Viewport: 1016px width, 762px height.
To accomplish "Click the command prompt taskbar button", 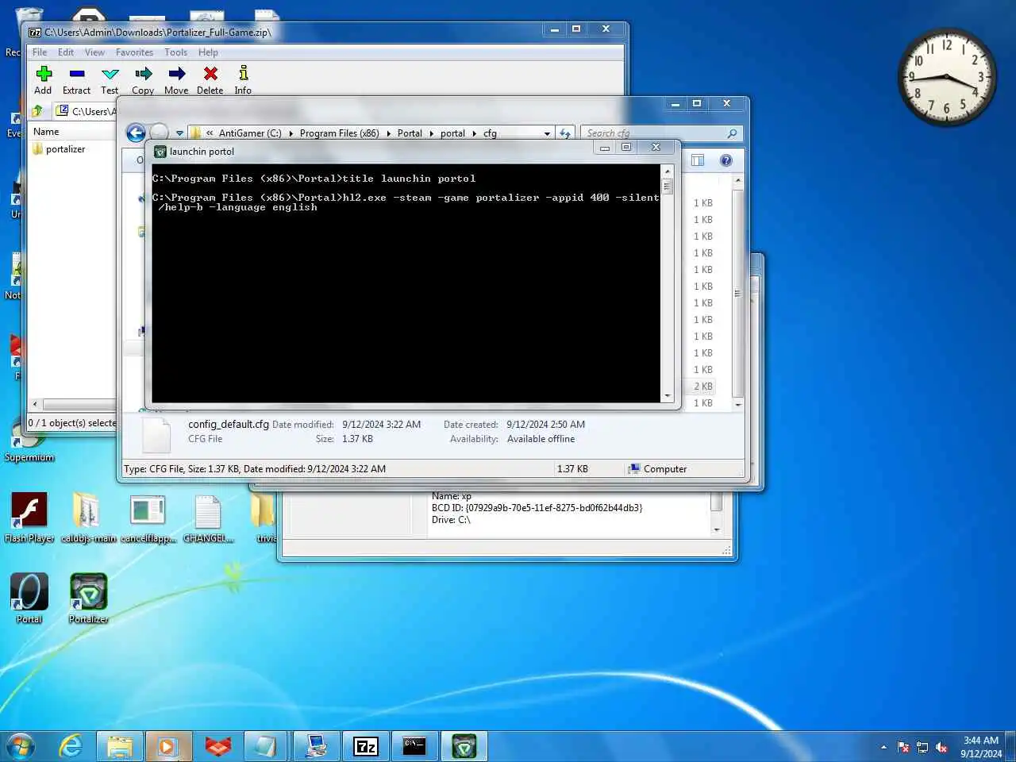I will click(x=414, y=746).
